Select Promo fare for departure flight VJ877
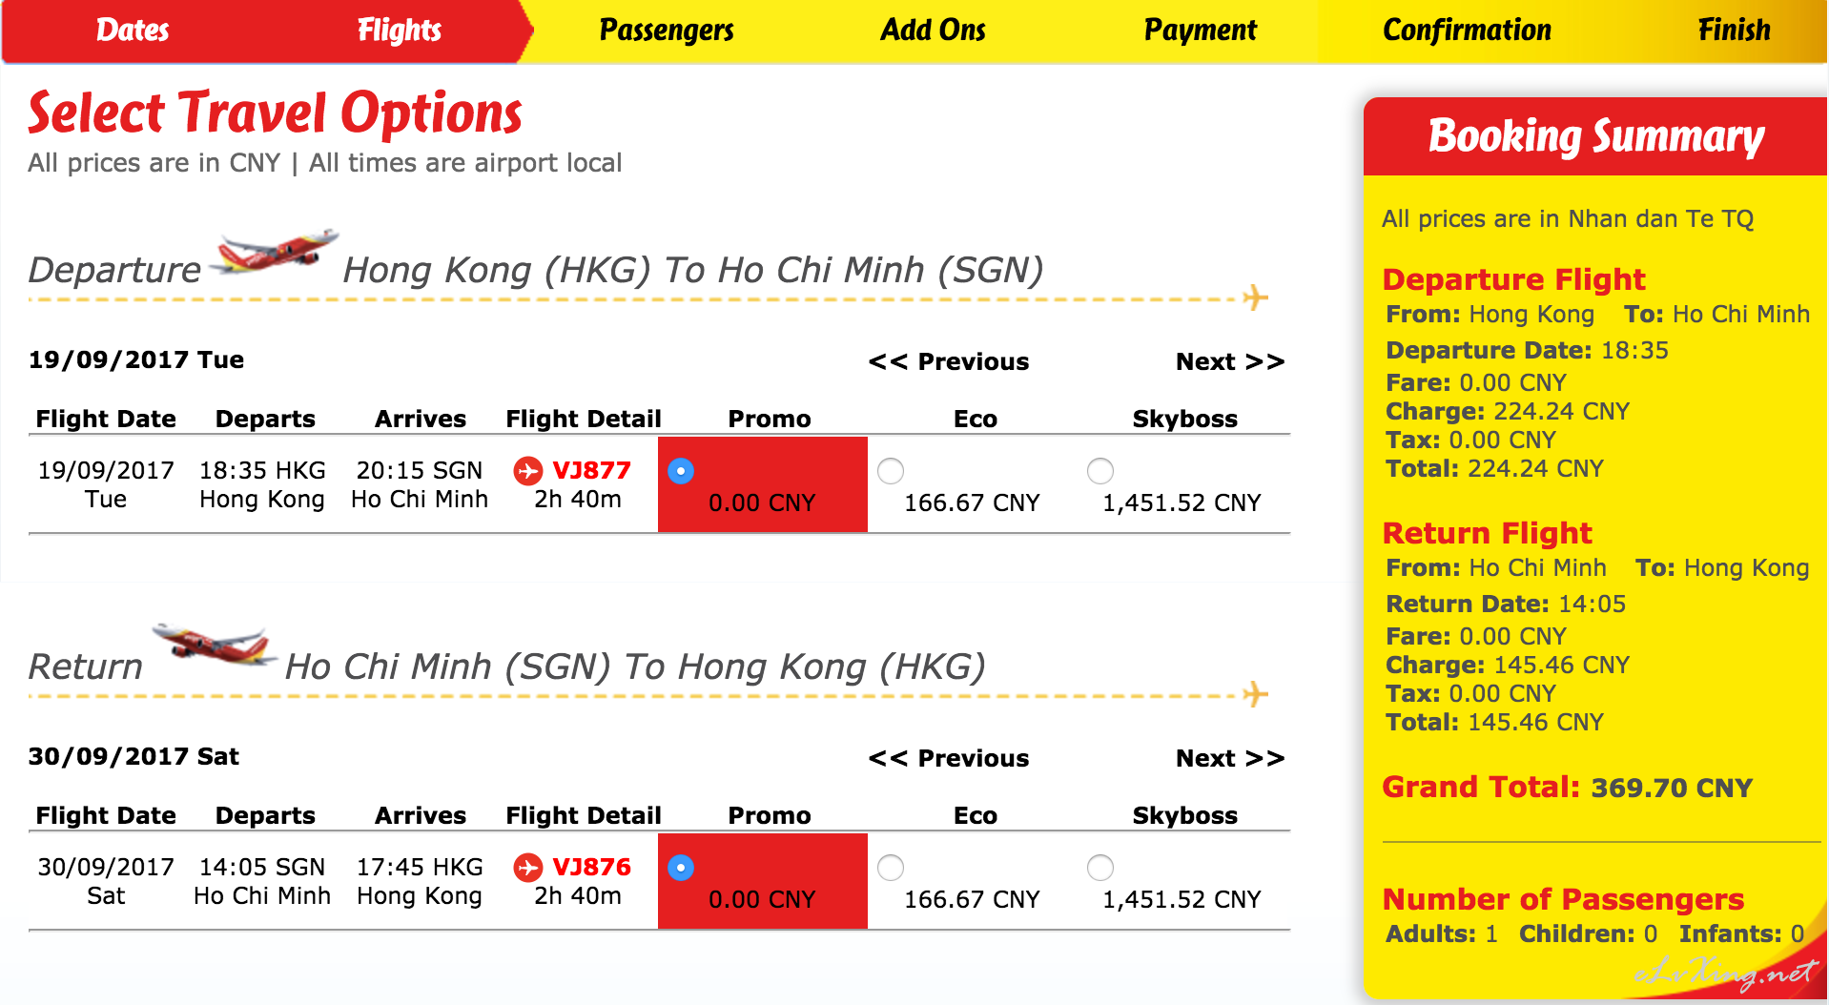The image size is (1829, 1005). pos(681,470)
